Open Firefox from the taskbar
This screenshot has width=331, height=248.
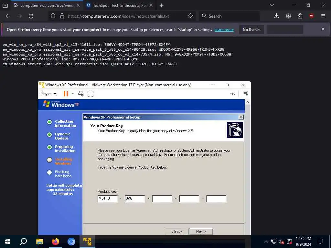point(56,242)
